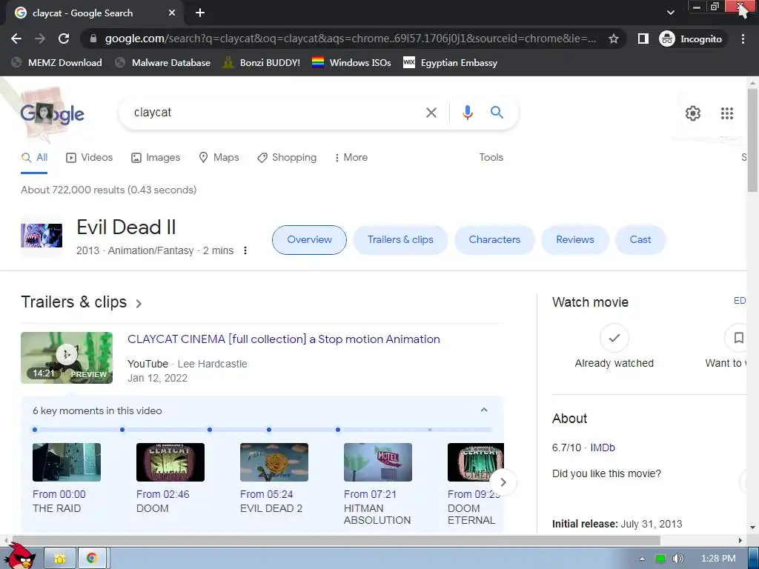Click the Google doodle logo

52,113
